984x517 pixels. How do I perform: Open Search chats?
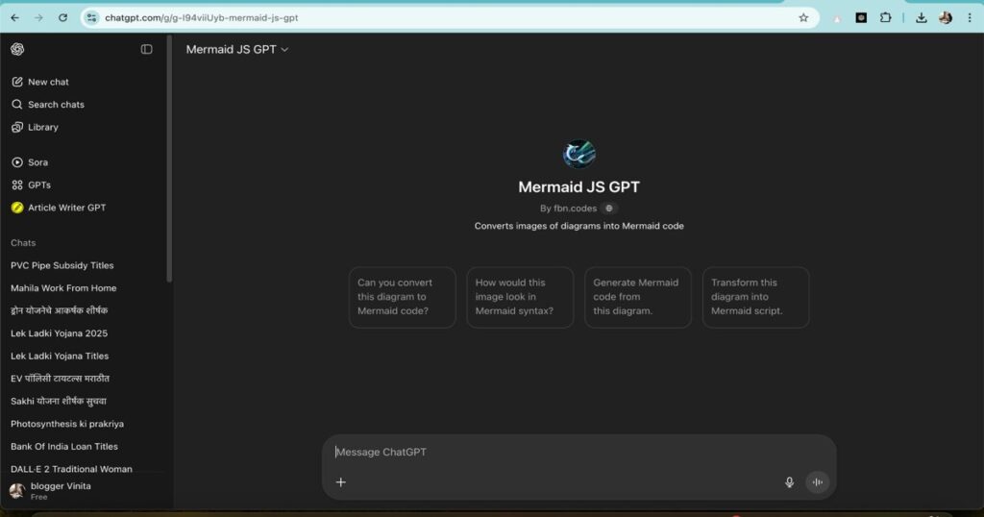(x=48, y=104)
